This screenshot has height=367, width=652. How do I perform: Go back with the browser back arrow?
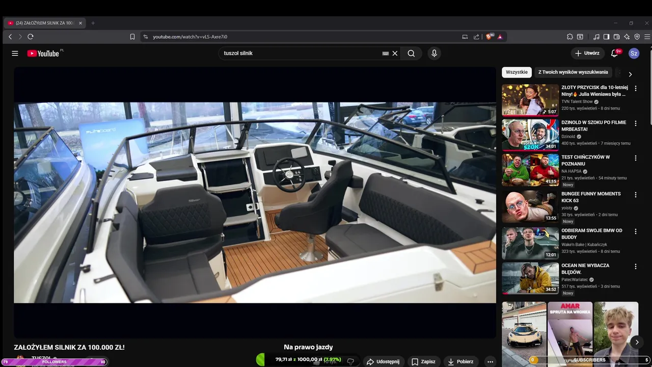pyautogui.click(x=10, y=37)
